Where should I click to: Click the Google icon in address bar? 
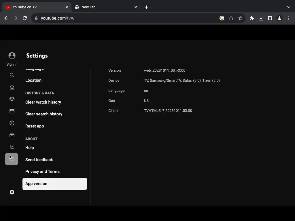coord(222,18)
